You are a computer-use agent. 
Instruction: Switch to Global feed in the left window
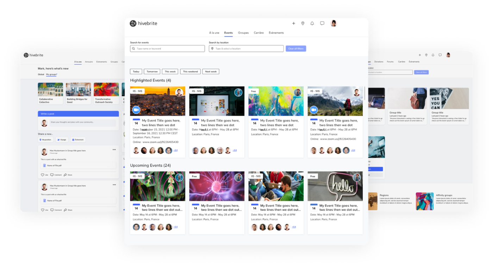click(41, 74)
